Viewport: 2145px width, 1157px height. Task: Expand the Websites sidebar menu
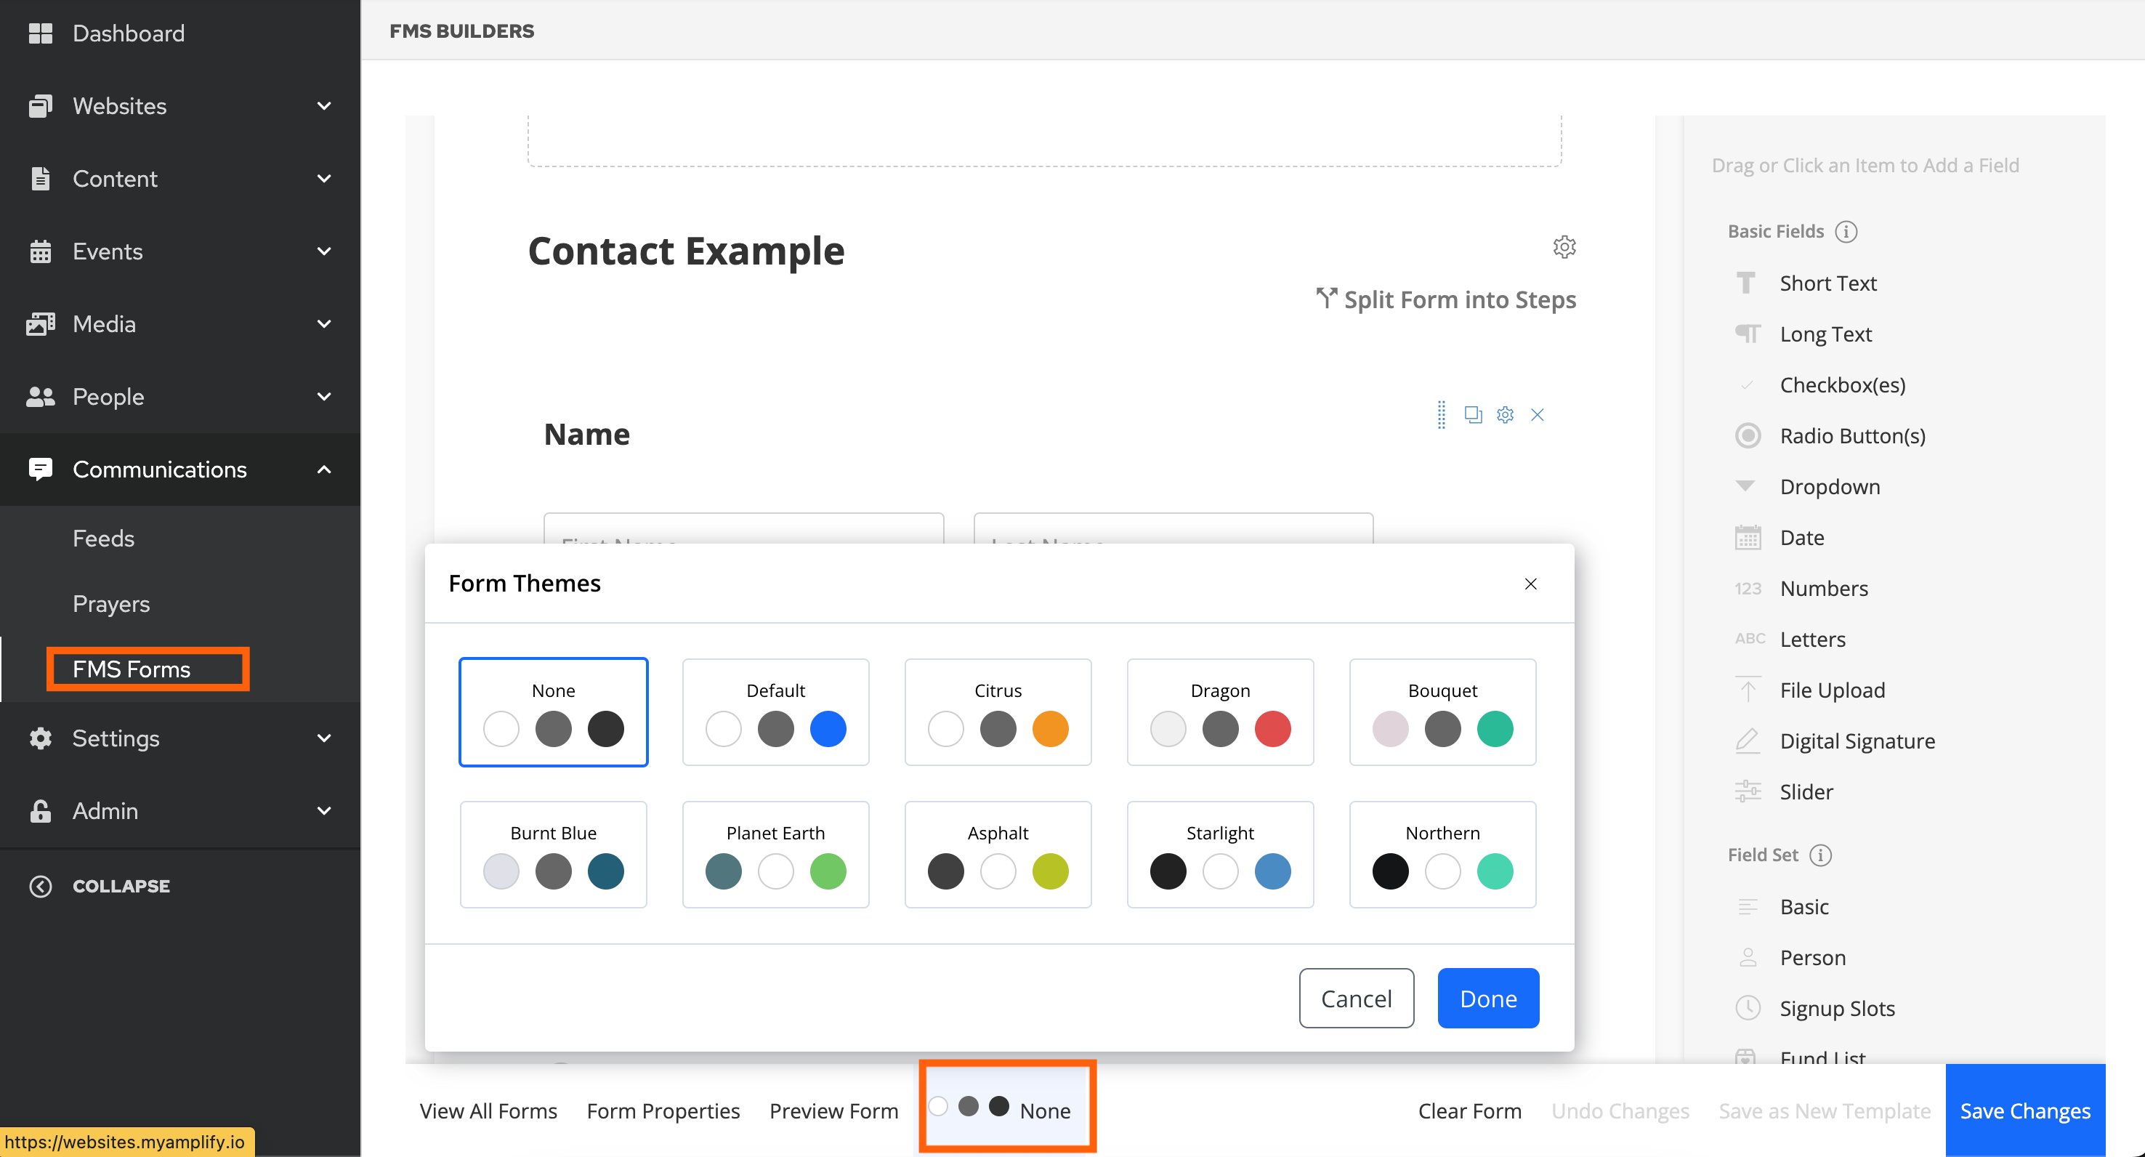[324, 106]
